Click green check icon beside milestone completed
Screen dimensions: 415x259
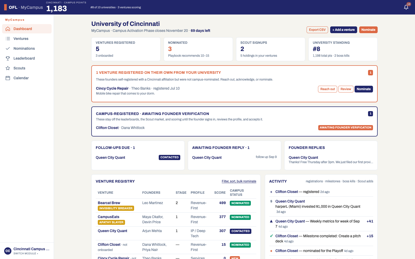coord(271,236)
